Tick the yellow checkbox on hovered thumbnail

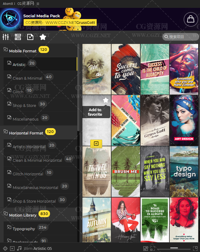tap(96, 144)
